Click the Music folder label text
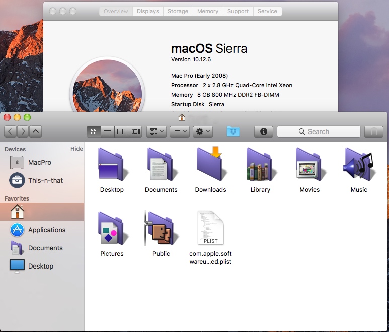The height and width of the screenshot is (332, 389). tap(359, 190)
